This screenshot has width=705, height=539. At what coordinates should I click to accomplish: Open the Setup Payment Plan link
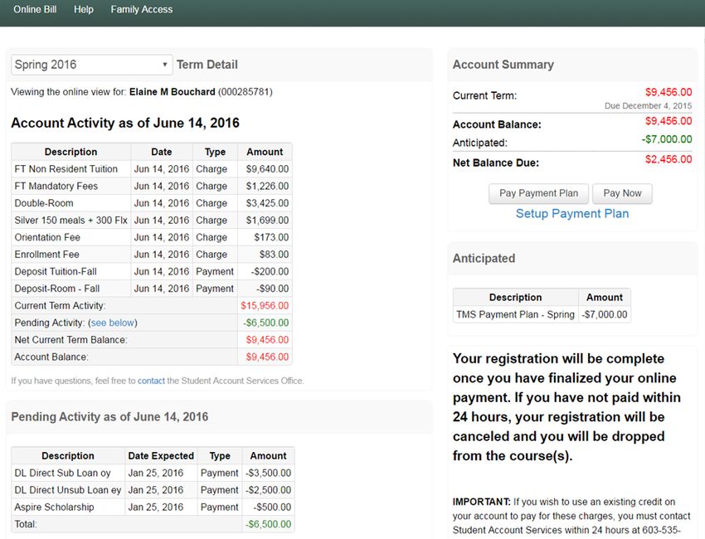(x=571, y=213)
